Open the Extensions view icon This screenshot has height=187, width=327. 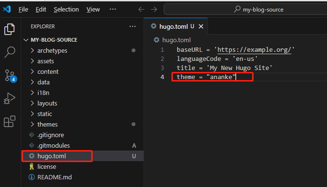(x=10, y=121)
